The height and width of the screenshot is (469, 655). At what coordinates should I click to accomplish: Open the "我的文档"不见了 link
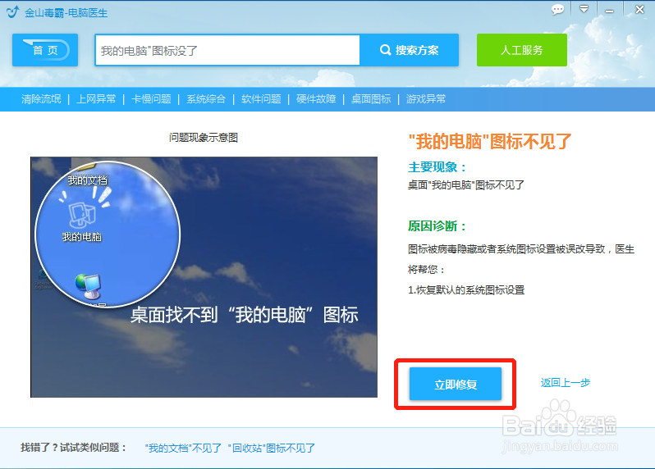tap(183, 449)
